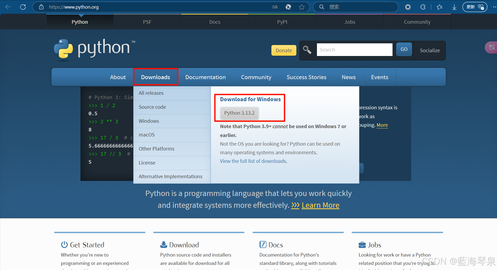Click the Get Started heading
The width and height of the screenshot is (497, 270).
pyautogui.click(x=87, y=245)
